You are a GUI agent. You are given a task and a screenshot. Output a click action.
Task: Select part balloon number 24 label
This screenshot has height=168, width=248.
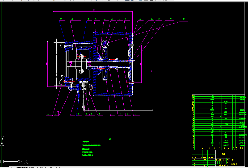pos(171,19)
